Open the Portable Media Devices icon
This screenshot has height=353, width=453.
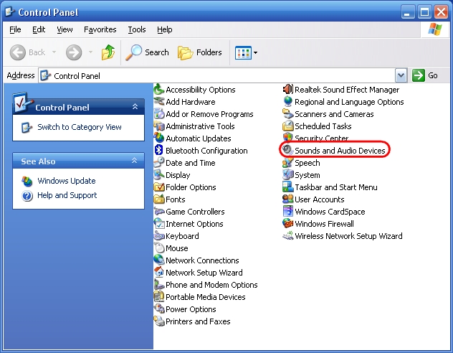pyautogui.click(x=159, y=297)
